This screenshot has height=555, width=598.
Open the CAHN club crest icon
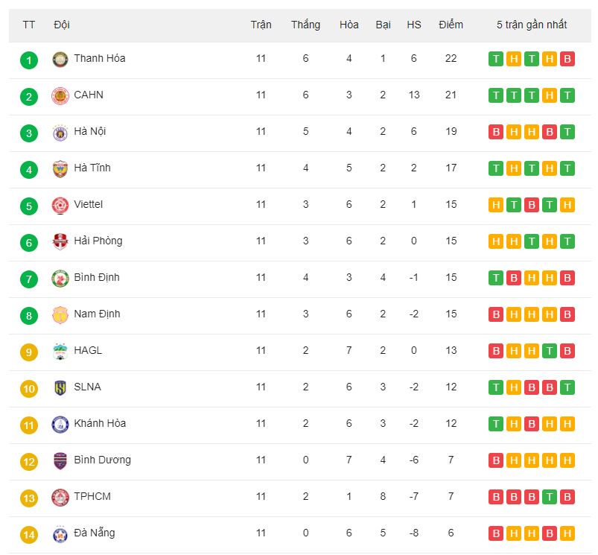pos(60,96)
